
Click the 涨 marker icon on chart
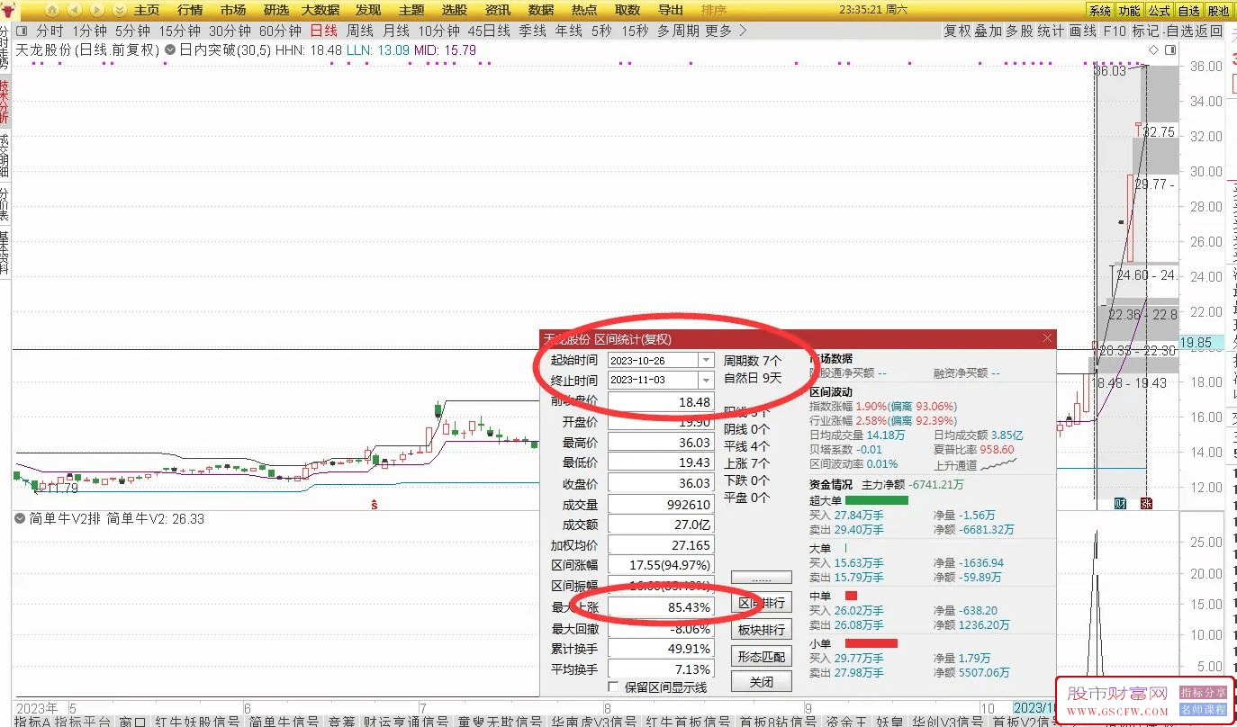click(1146, 503)
